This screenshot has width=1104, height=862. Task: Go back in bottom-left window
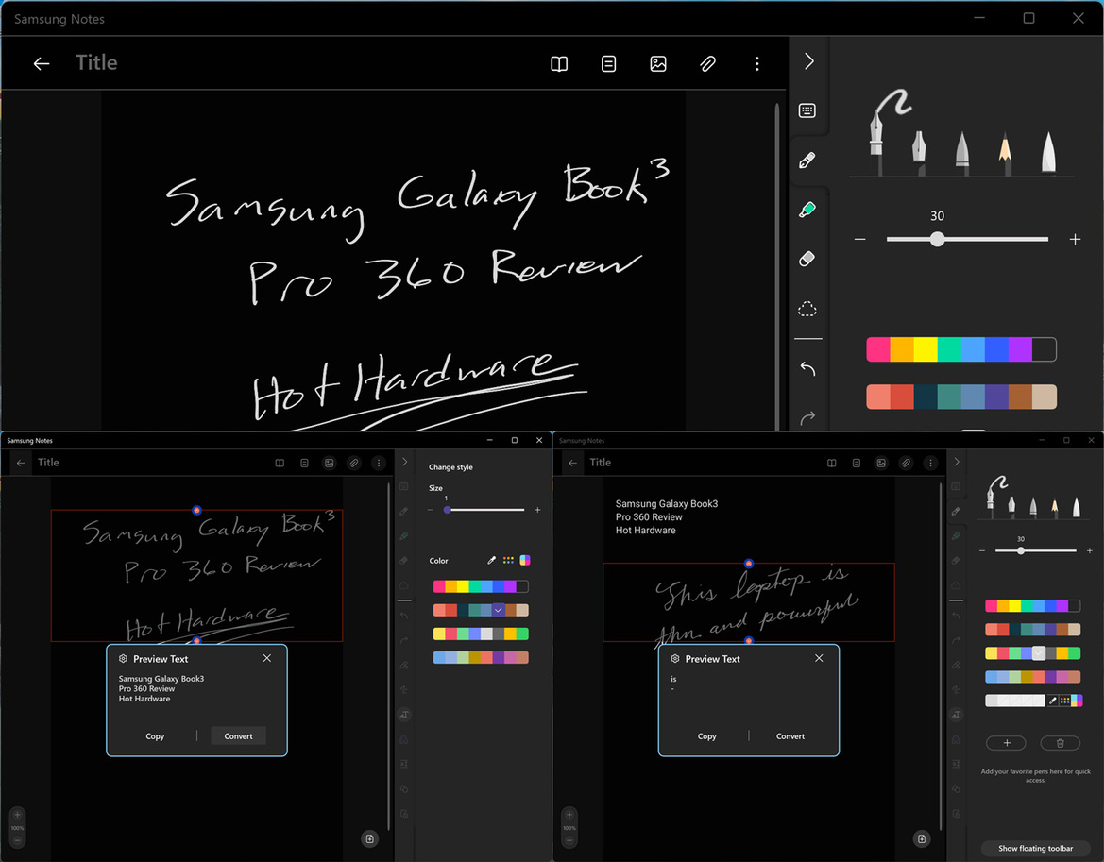click(x=21, y=463)
